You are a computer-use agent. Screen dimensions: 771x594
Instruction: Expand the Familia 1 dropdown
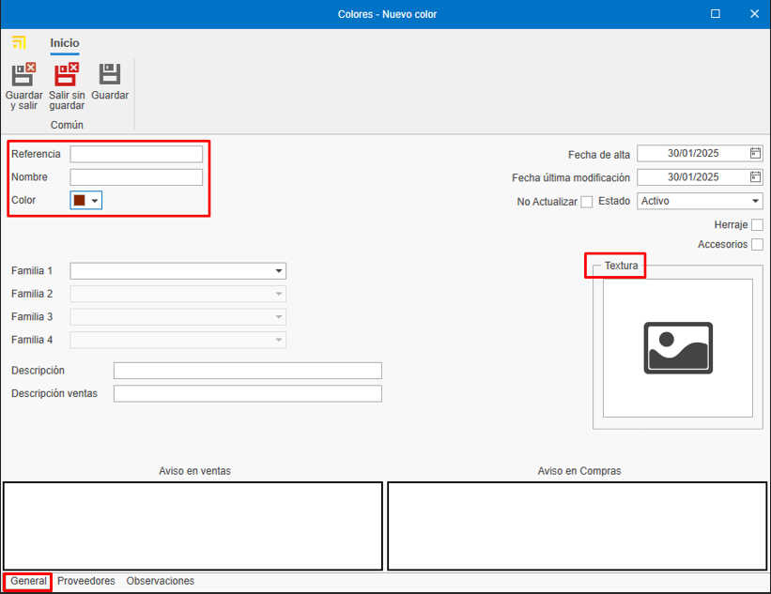click(278, 270)
